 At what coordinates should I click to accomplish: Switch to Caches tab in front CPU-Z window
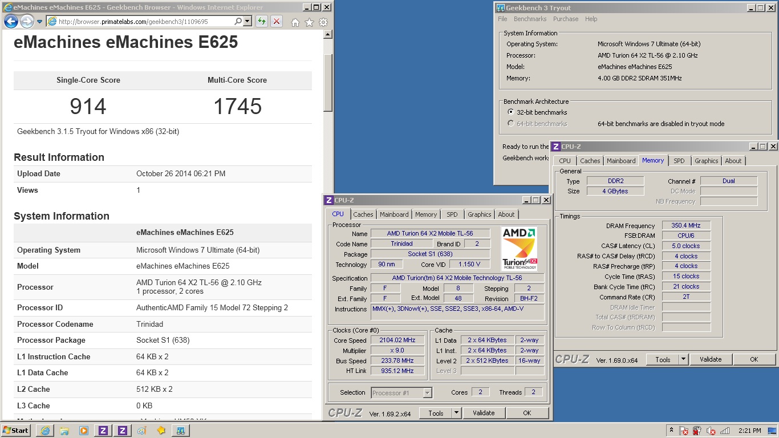pyautogui.click(x=363, y=214)
